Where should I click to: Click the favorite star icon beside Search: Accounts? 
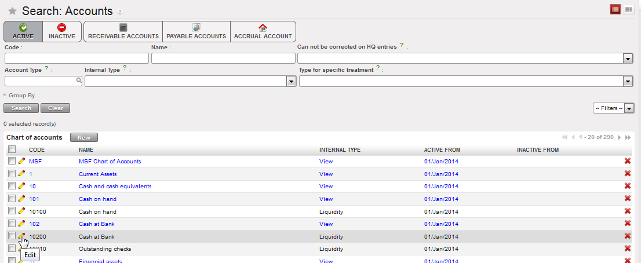12,12
